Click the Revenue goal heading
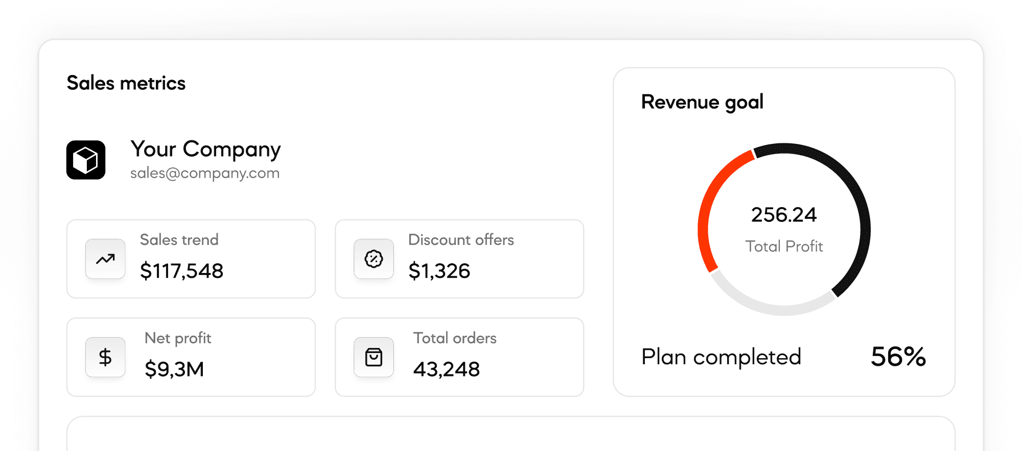Viewport: 1022px width, 451px height. pyautogui.click(x=702, y=102)
